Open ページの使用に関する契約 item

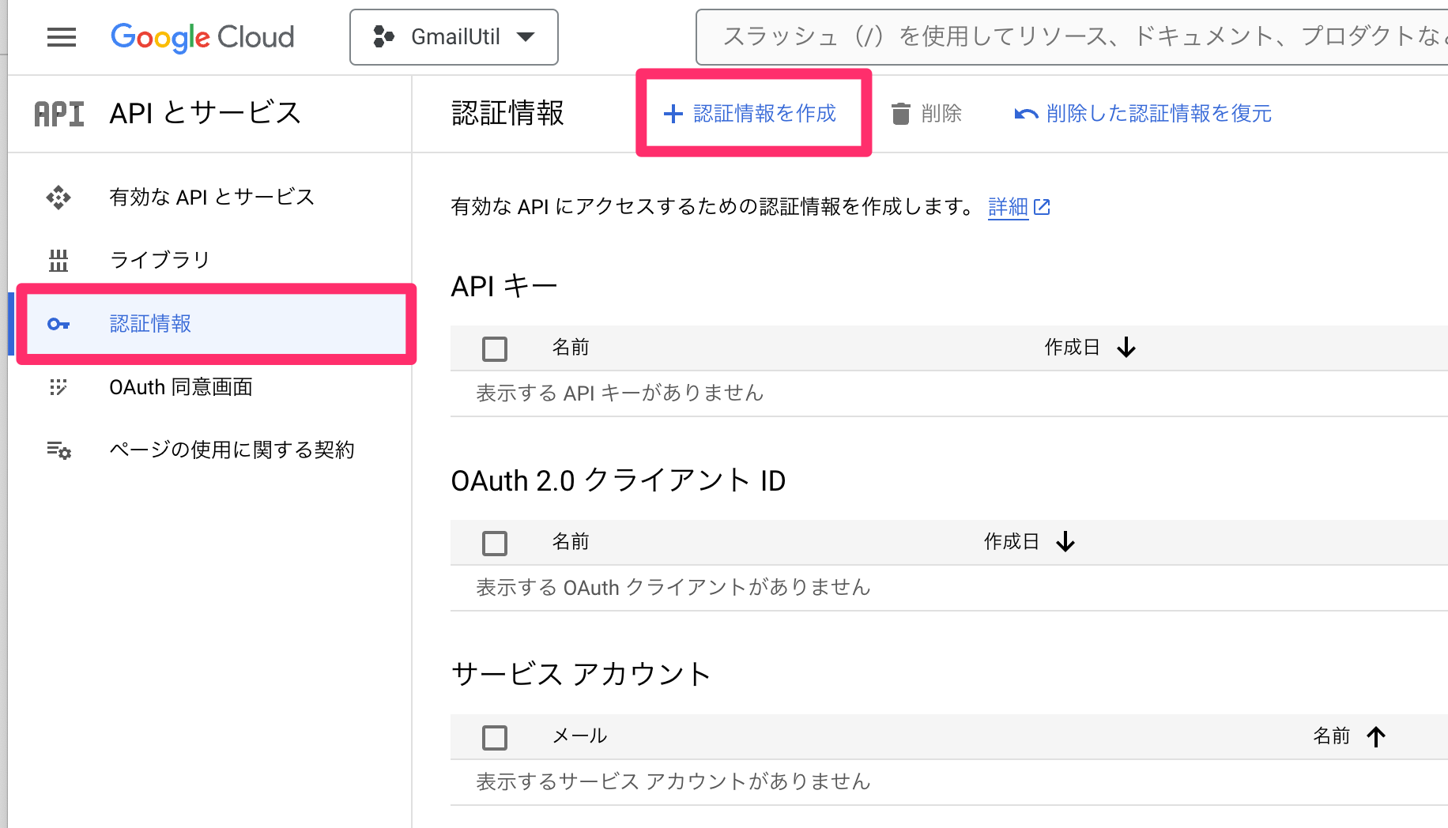pyautogui.click(x=232, y=450)
